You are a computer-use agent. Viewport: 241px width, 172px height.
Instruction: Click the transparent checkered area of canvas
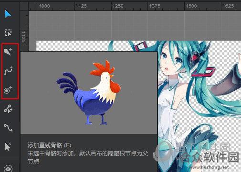click(72, 46)
